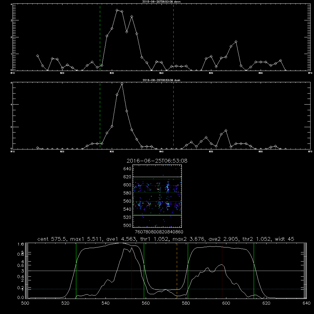Pick the highest diamond point in the dusk plot

pos(122,84)
